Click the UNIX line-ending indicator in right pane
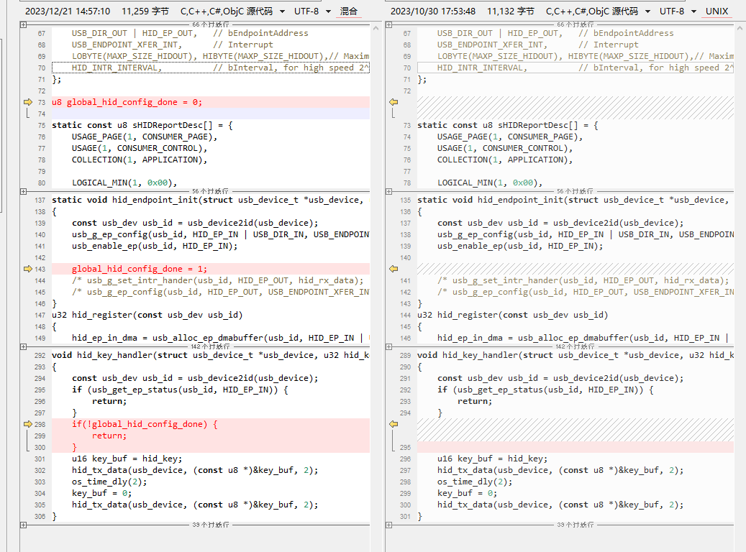 717,11
